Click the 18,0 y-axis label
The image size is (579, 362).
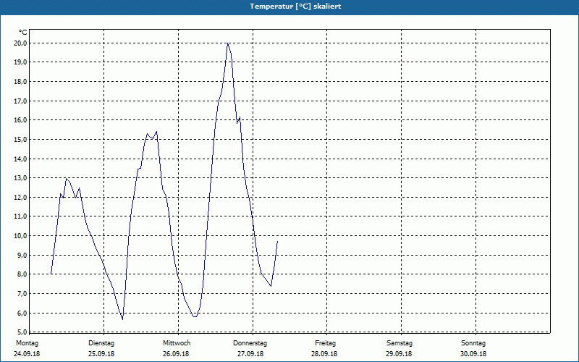[x=21, y=82]
